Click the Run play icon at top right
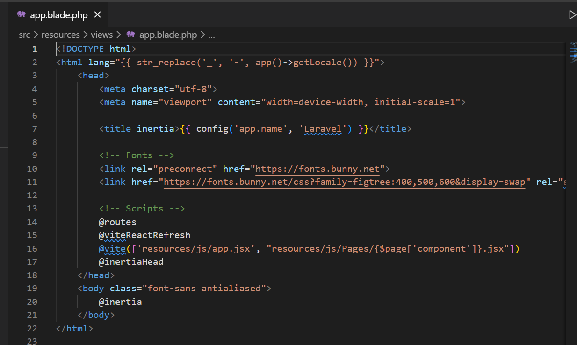The height and width of the screenshot is (345, 577). 572,15
